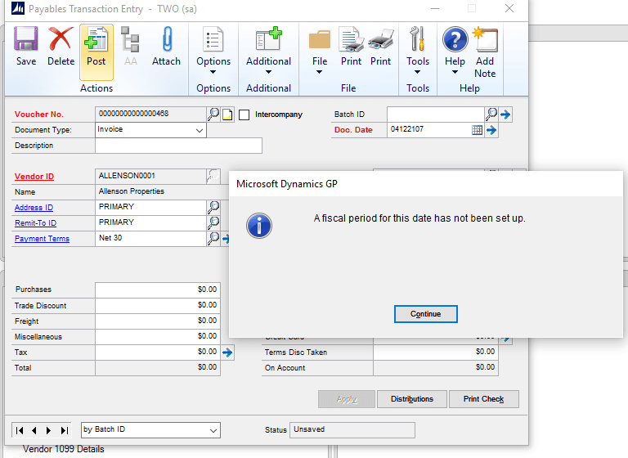Click the Batch ID lookup magnifier

pos(491,114)
